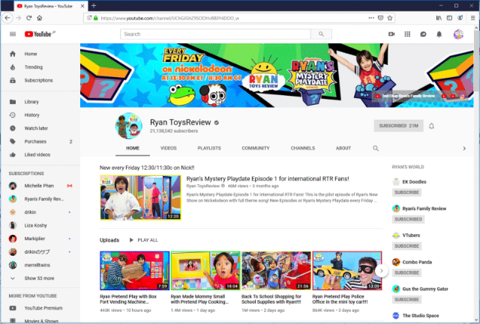The height and width of the screenshot is (324, 480).
Task: Toggle Subscribed for Ryan's Family Review
Action: [408, 219]
